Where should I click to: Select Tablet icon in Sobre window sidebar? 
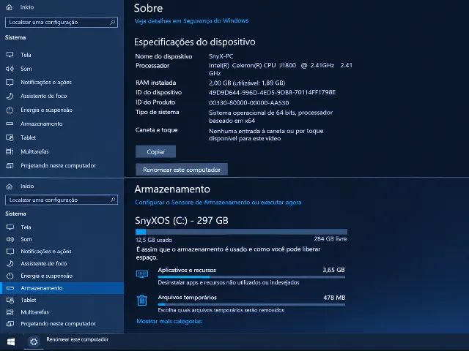10,137
